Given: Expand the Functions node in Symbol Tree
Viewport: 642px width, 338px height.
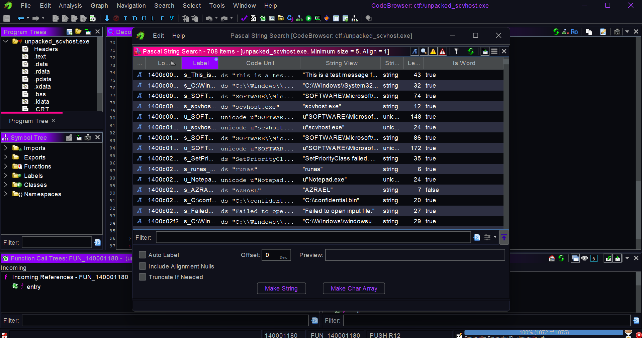Looking at the screenshot, I should click(6, 166).
